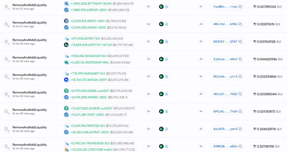
Task: Click the copy icon next to DhZuVe...ytr3
Action: 240,77
